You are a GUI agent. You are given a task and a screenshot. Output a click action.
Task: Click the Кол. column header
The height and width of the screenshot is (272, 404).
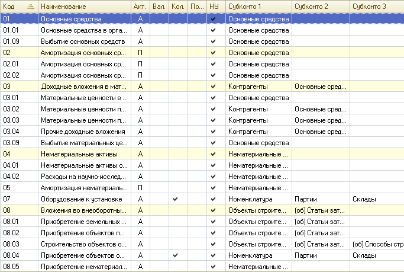(x=178, y=7)
